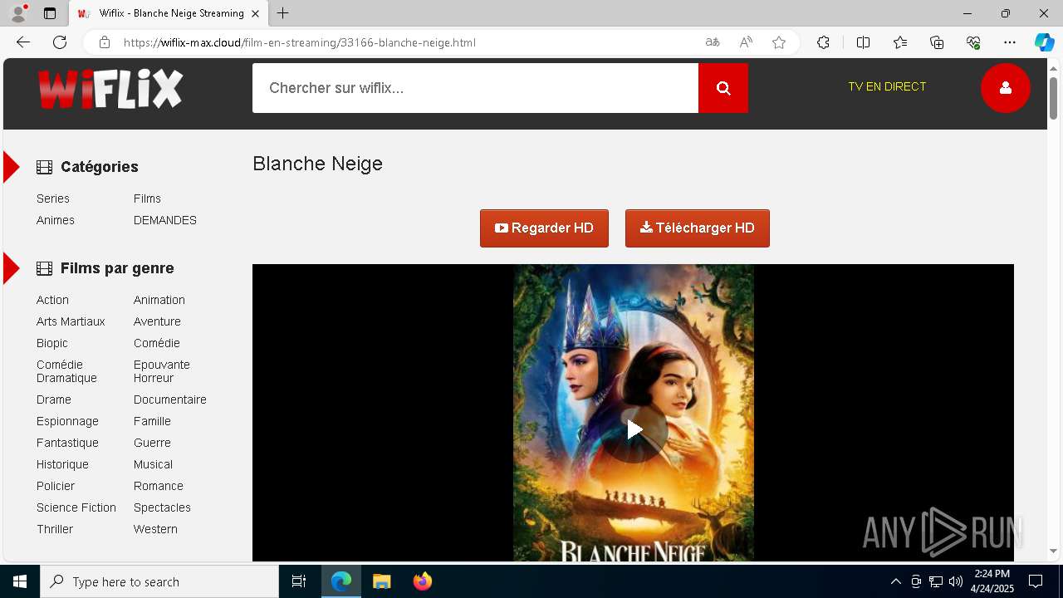The height and width of the screenshot is (598, 1063).
Task: Open the red user account icon
Action: coord(1005,87)
